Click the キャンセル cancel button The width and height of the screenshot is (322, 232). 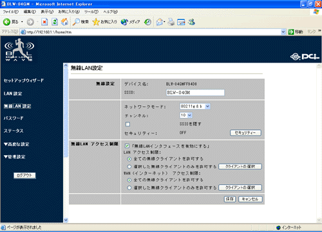tap(251, 199)
